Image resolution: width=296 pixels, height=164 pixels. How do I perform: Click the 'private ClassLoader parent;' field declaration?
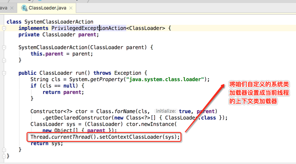59,35
